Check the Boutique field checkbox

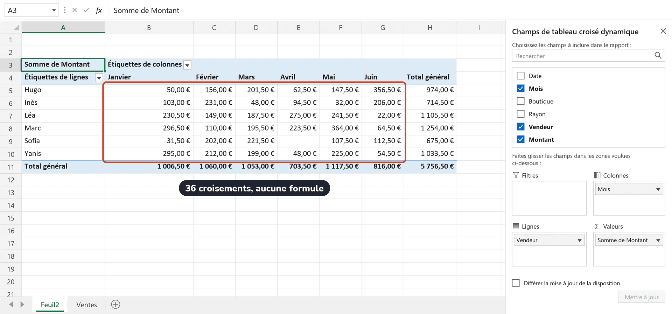(x=521, y=101)
